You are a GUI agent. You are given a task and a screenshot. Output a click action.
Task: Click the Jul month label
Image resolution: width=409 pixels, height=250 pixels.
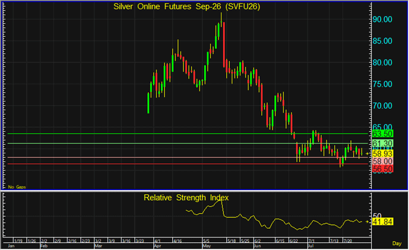(x=310, y=246)
